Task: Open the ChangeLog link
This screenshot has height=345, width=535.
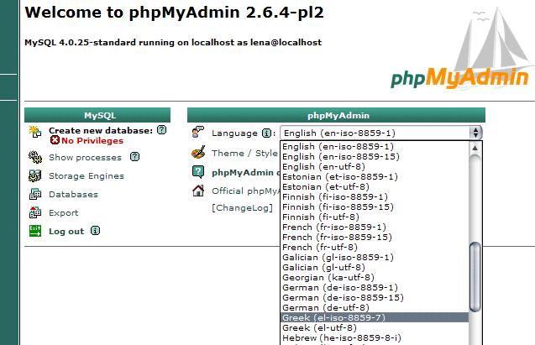Action: click(x=242, y=207)
